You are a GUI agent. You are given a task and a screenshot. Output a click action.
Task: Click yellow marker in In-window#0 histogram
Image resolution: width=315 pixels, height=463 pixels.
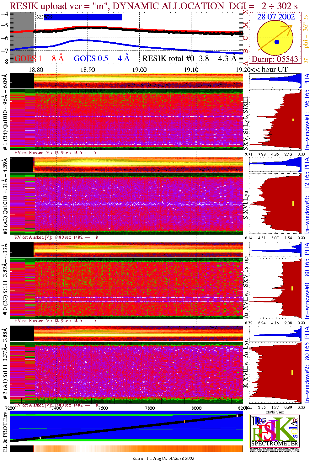pyautogui.click(x=292, y=288)
